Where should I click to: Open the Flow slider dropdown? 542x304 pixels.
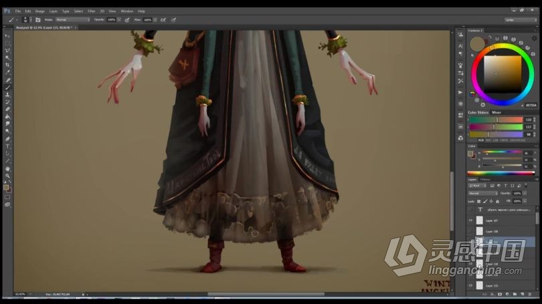click(155, 19)
